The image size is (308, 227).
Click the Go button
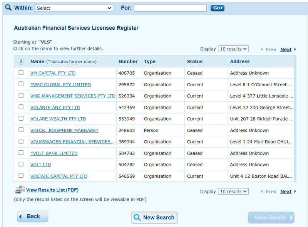[218, 8]
